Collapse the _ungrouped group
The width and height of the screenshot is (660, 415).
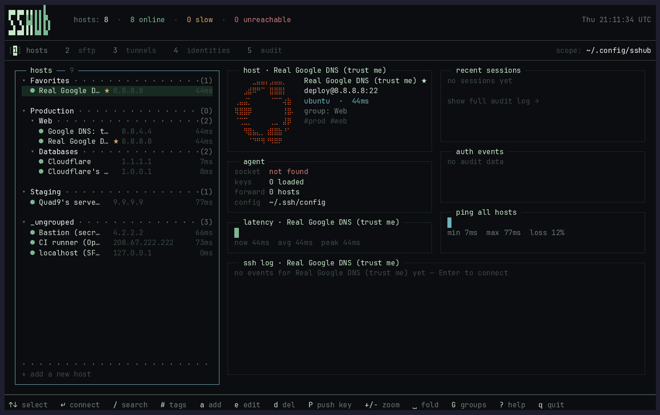(x=24, y=222)
